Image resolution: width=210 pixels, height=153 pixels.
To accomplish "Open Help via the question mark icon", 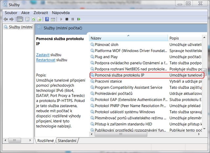I will (47, 19).
